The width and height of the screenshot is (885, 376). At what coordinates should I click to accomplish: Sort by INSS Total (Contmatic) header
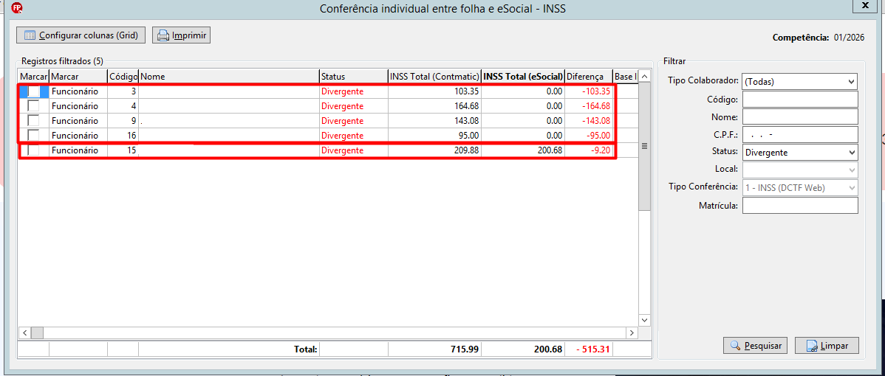pos(434,77)
